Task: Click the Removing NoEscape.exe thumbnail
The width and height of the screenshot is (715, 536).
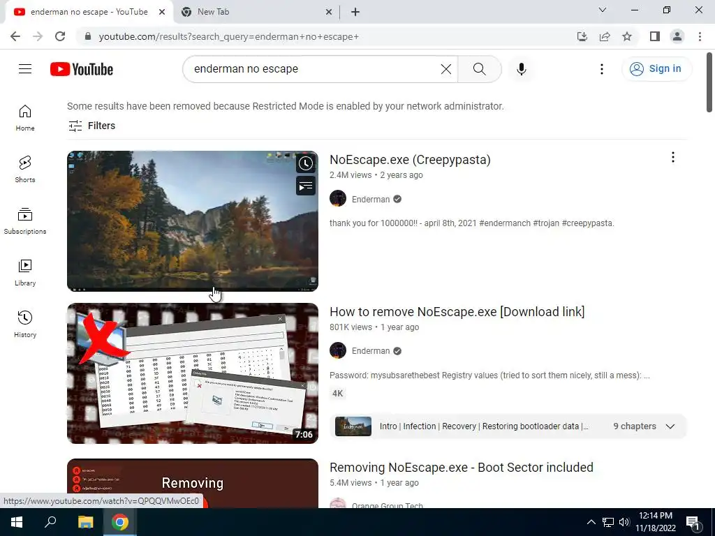Action: click(x=193, y=483)
